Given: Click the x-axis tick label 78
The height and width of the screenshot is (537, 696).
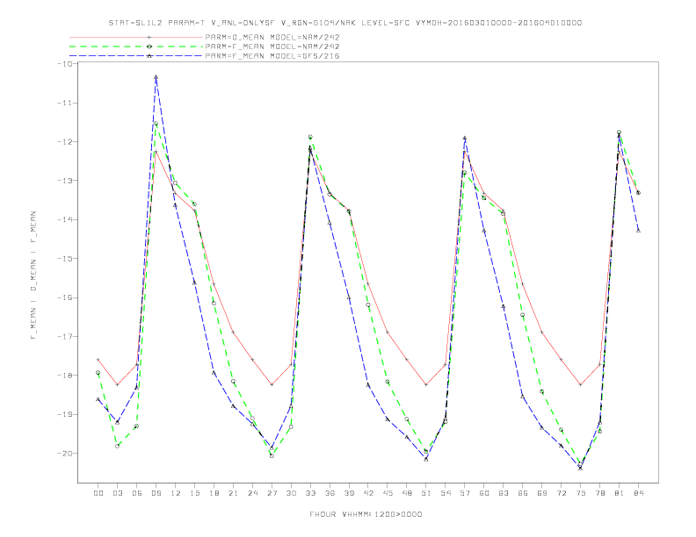Looking at the screenshot, I should [x=600, y=493].
